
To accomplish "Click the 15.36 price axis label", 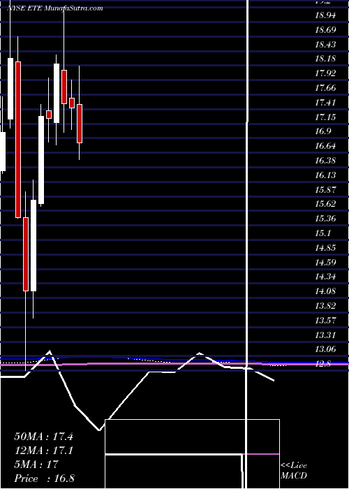I will click(326, 219).
